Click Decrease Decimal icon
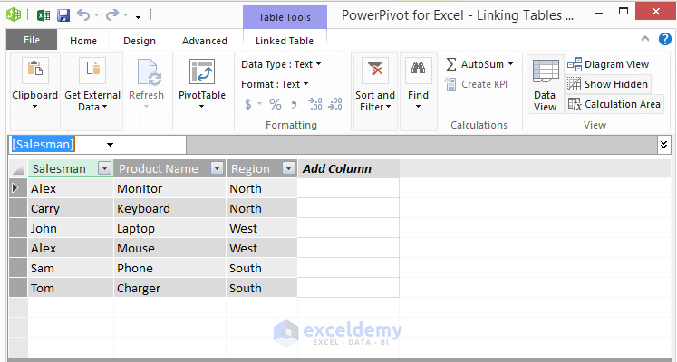The image size is (677, 362). click(335, 104)
